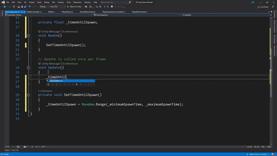Click the notifications icon in status bar

pos(273,154)
